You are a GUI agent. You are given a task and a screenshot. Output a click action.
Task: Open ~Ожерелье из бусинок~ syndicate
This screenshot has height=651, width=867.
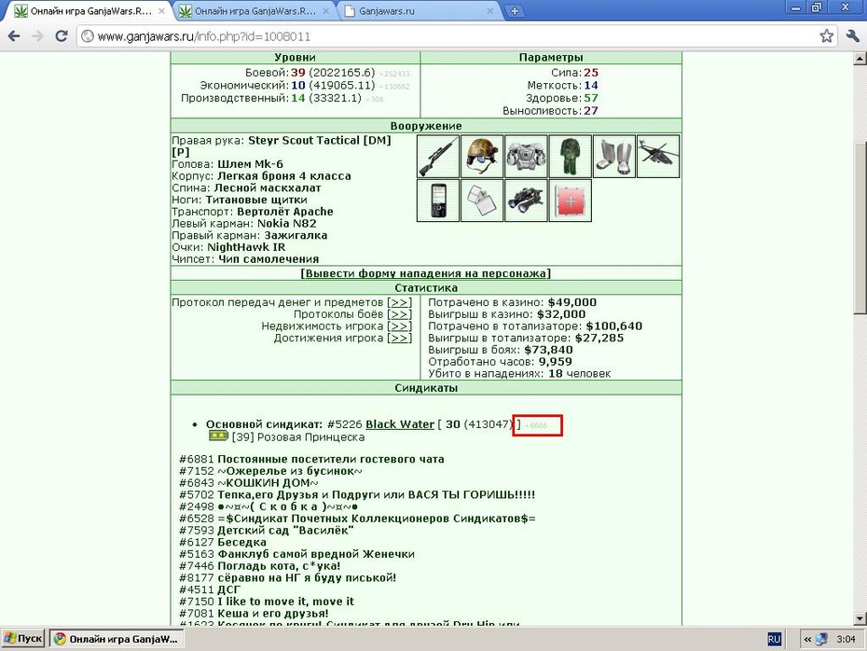click(x=290, y=471)
